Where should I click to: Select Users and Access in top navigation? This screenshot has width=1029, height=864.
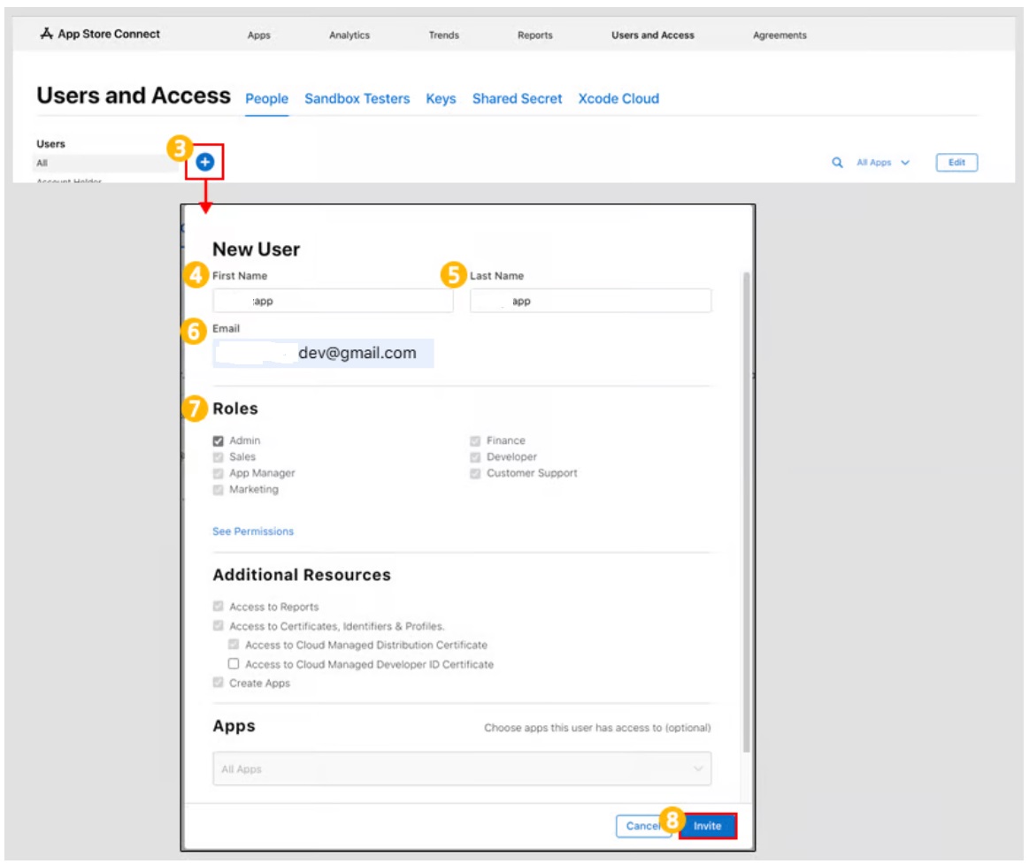[653, 35]
